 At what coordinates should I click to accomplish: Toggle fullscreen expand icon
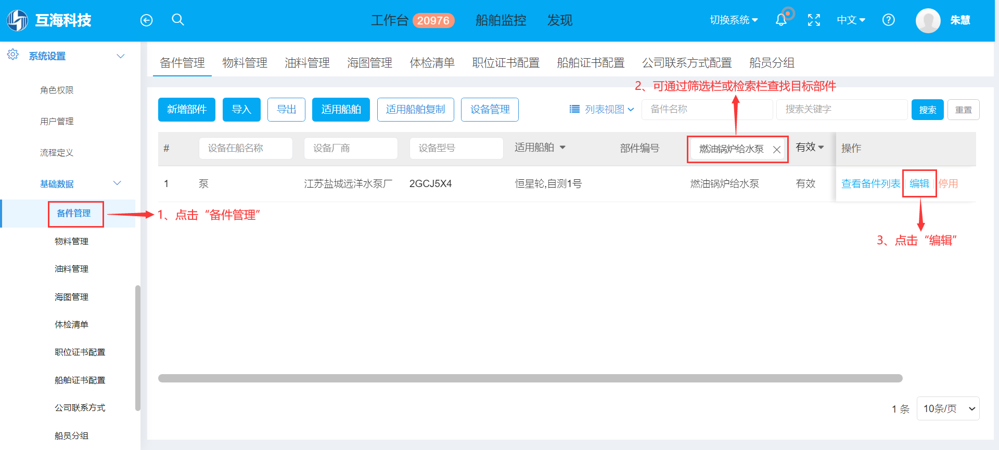(x=814, y=20)
